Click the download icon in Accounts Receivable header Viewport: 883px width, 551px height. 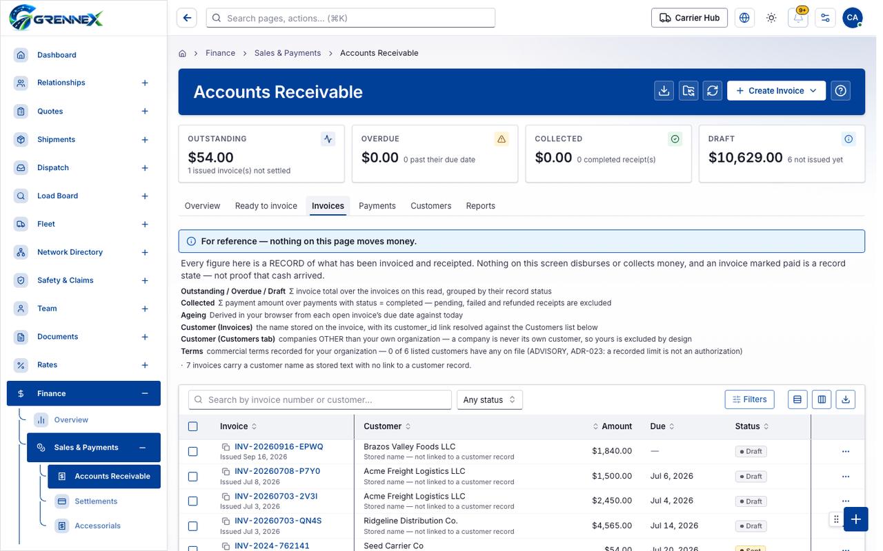point(664,91)
